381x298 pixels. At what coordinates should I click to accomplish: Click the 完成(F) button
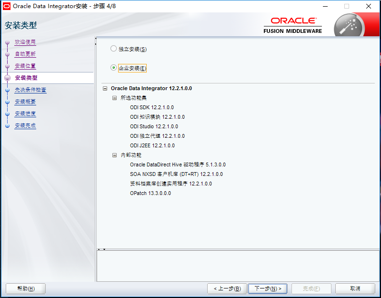(x=311, y=289)
